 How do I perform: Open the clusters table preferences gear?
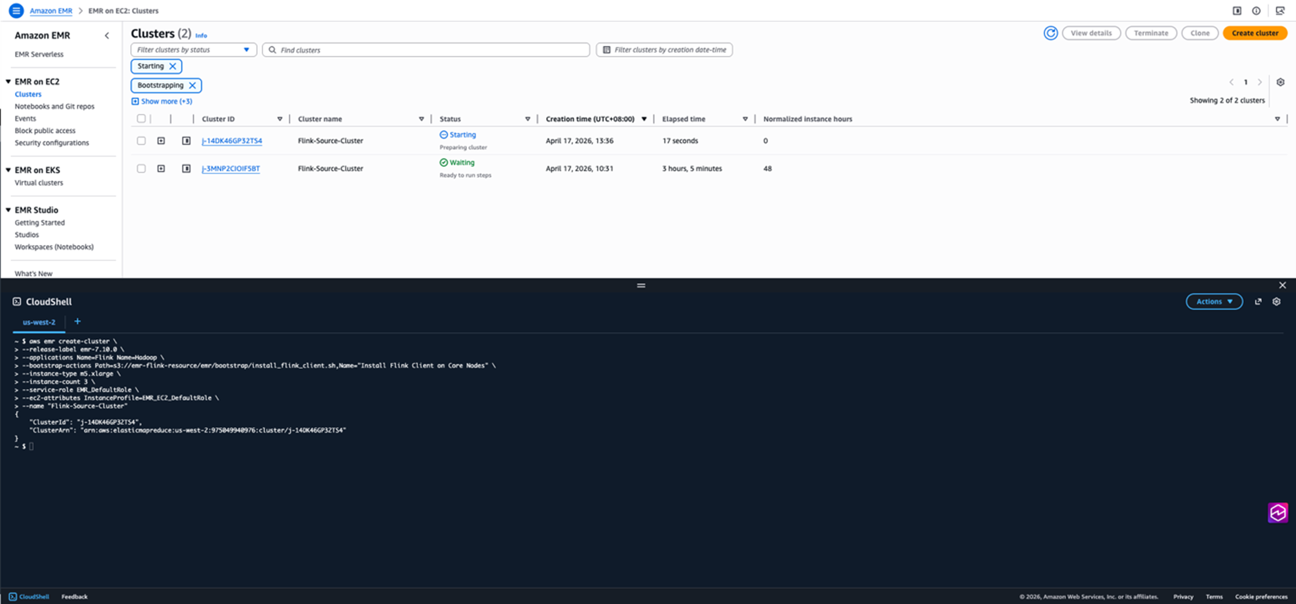(1281, 82)
